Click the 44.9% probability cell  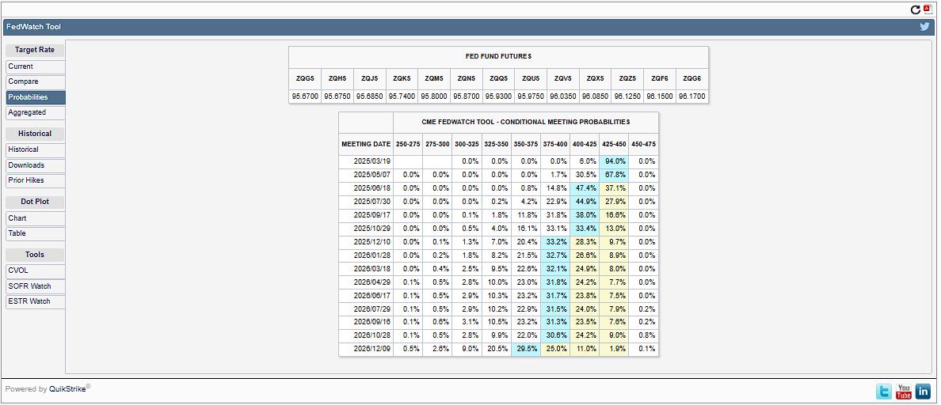[x=585, y=201]
